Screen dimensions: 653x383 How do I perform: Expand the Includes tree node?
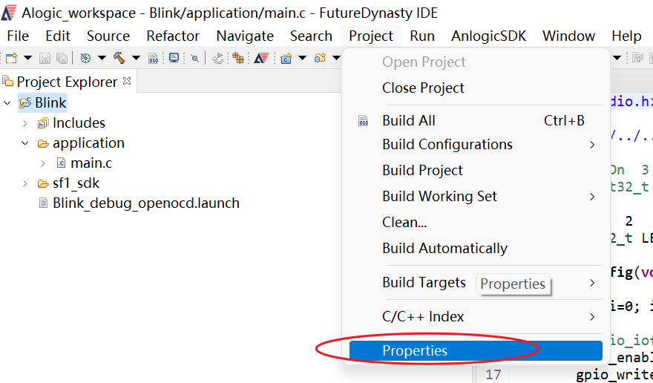pos(25,123)
